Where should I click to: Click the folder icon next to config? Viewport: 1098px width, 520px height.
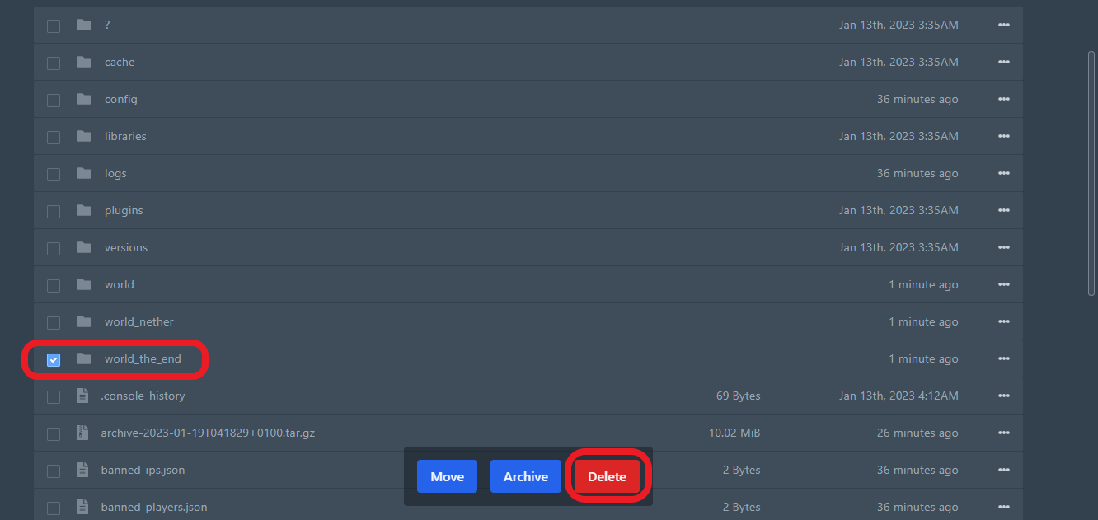pyautogui.click(x=83, y=99)
